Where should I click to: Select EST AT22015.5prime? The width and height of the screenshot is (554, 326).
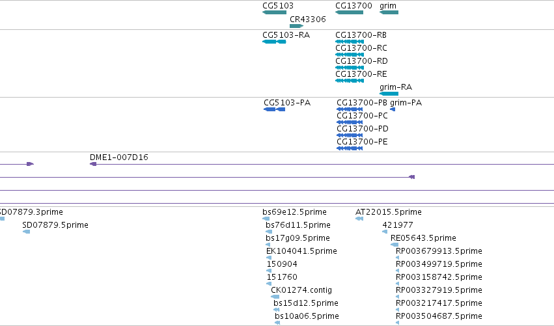359,219
